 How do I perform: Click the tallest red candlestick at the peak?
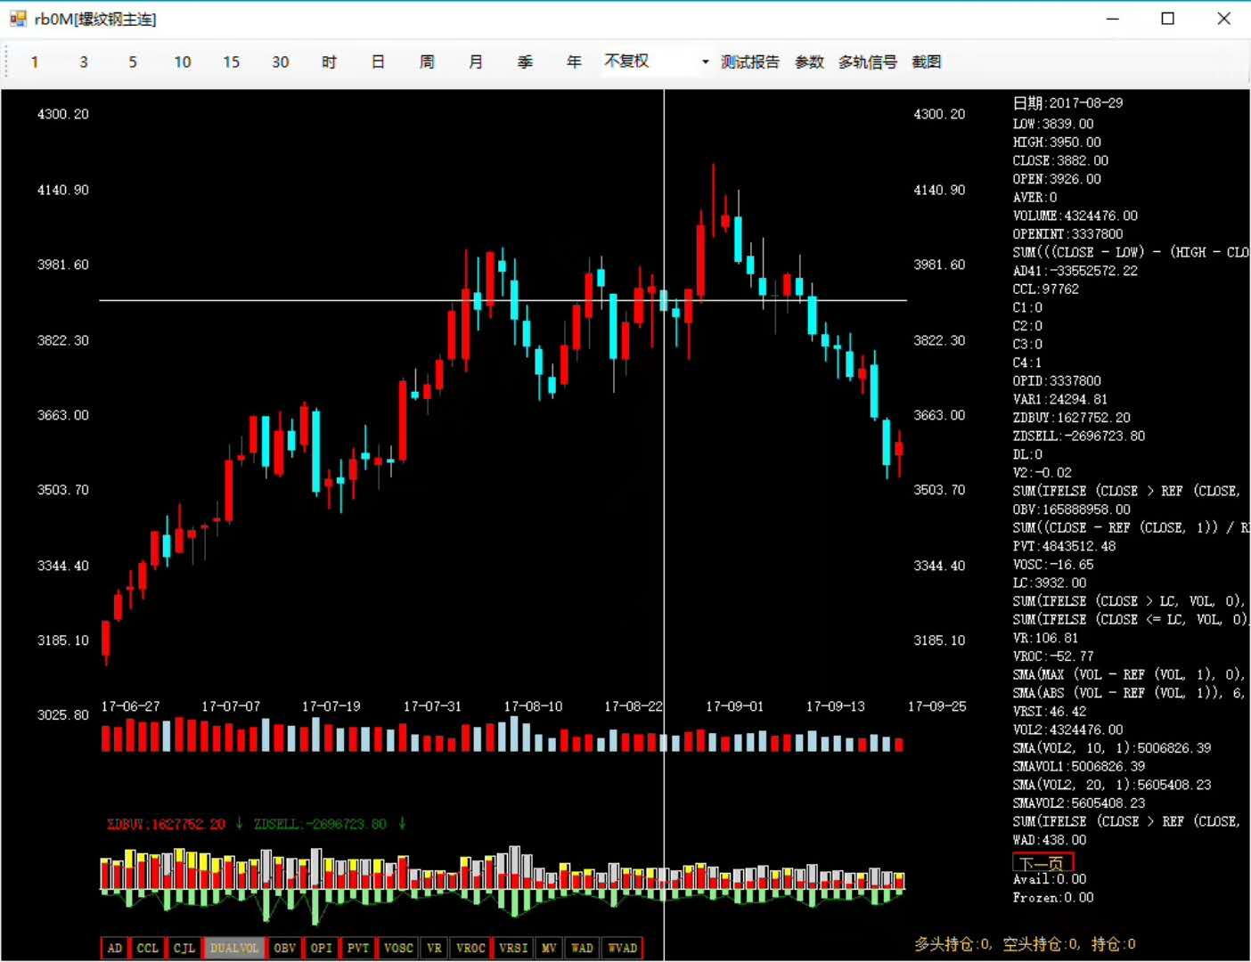[701, 258]
